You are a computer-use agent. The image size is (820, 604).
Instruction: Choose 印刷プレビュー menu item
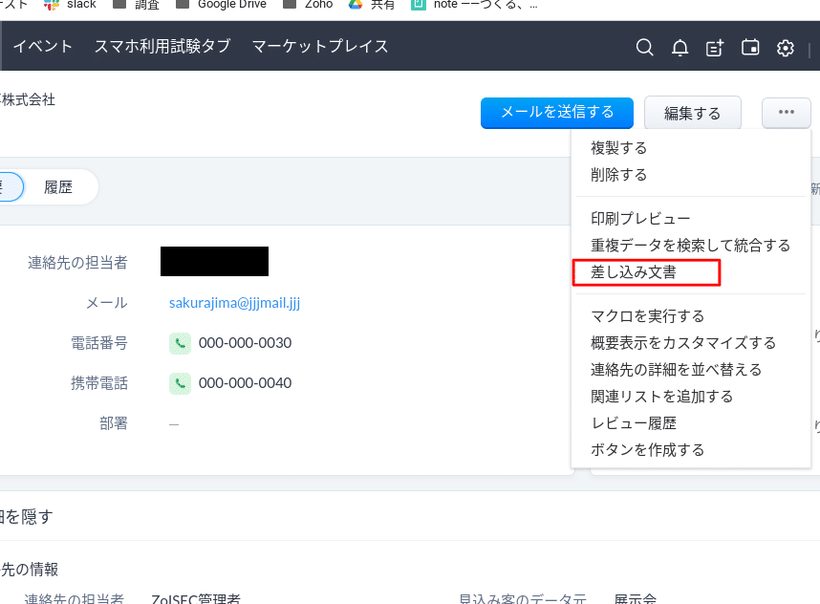pos(640,219)
